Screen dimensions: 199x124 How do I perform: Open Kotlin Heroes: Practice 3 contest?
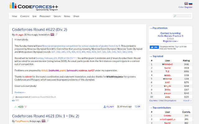pos(170,36)
